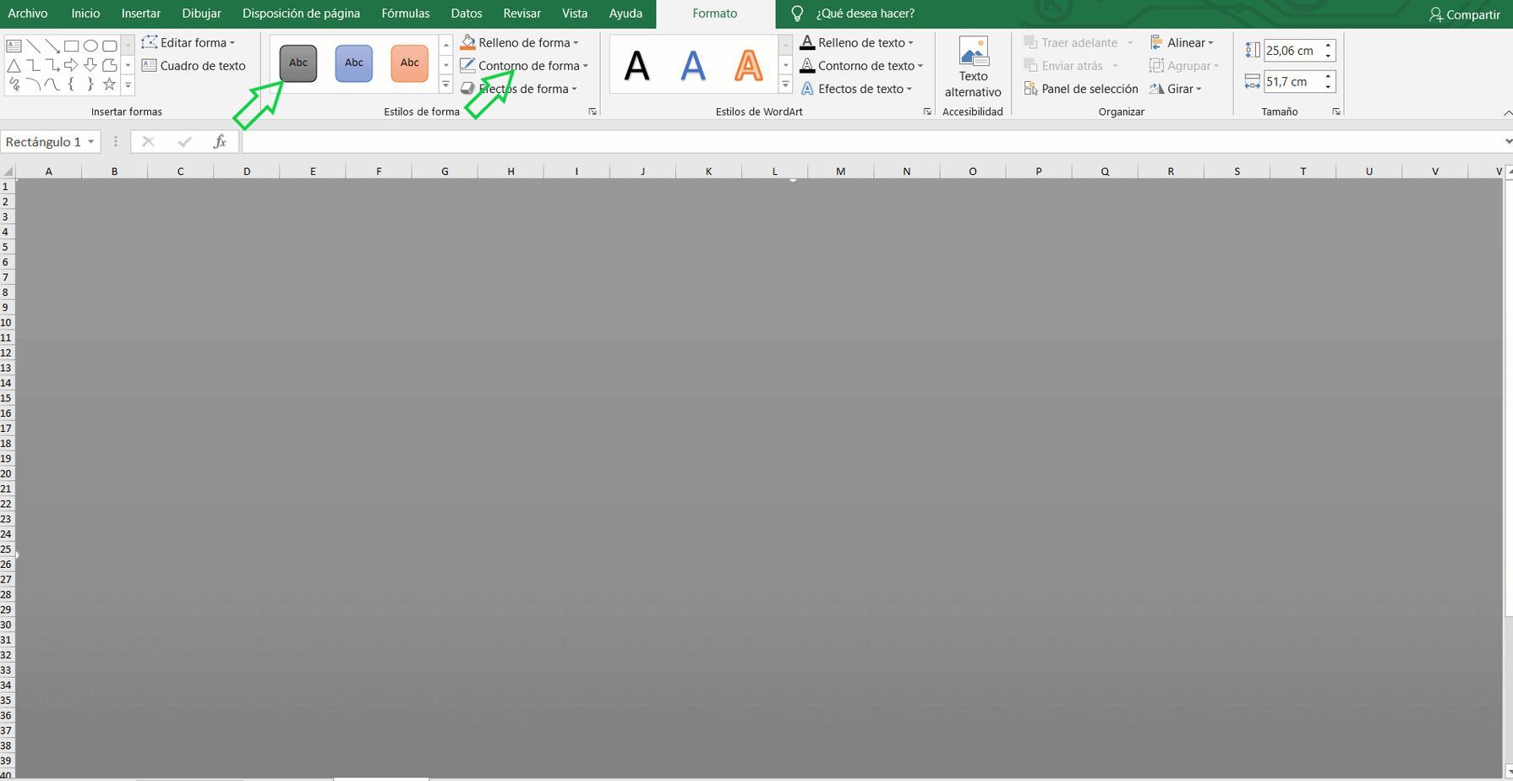Select the curve line shape

click(52, 84)
